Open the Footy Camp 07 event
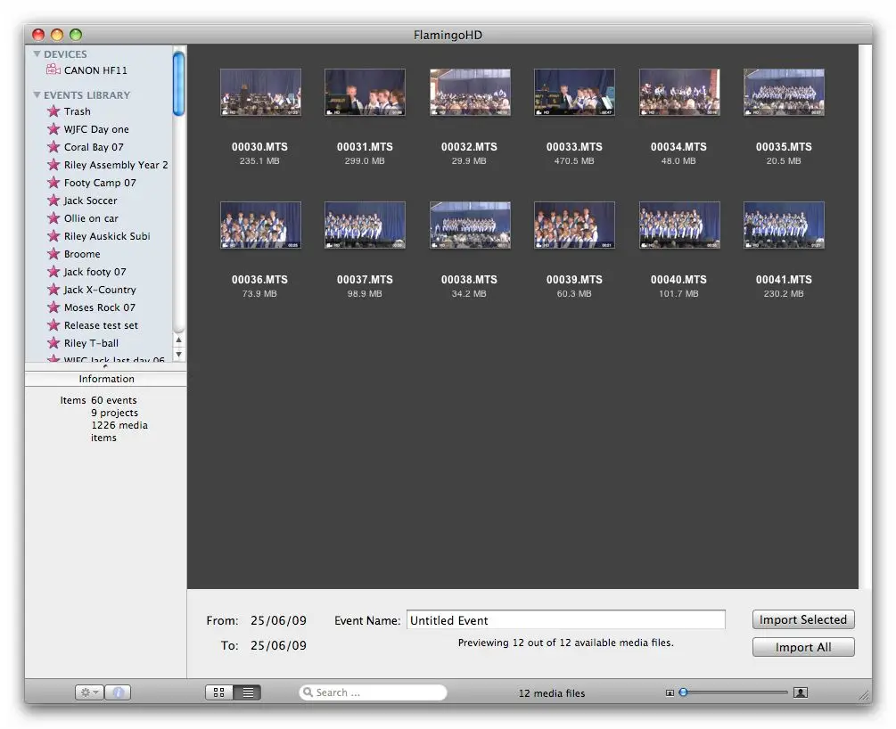The image size is (896, 729). pos(100,182)
